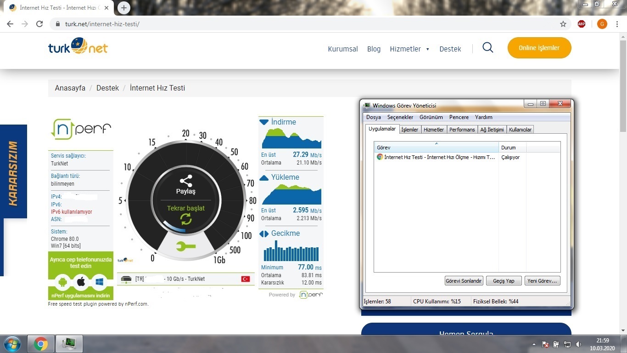Viewport: 627px width, 353px height.
Task: Click the Windows Start button
Action: tap(11, 344)
